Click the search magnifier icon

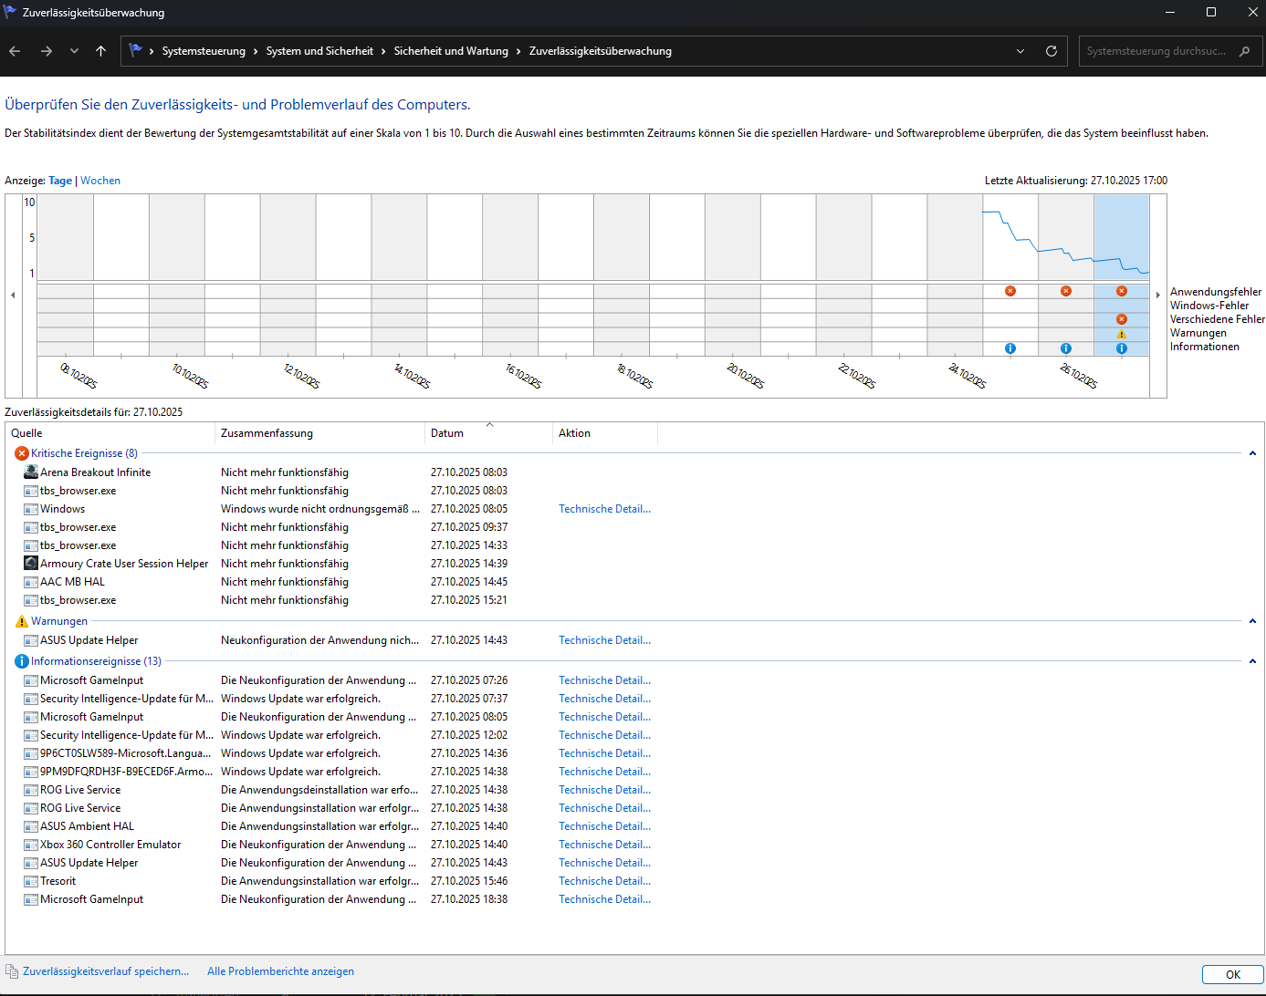pyautogui.click(x=1244, y=51)
